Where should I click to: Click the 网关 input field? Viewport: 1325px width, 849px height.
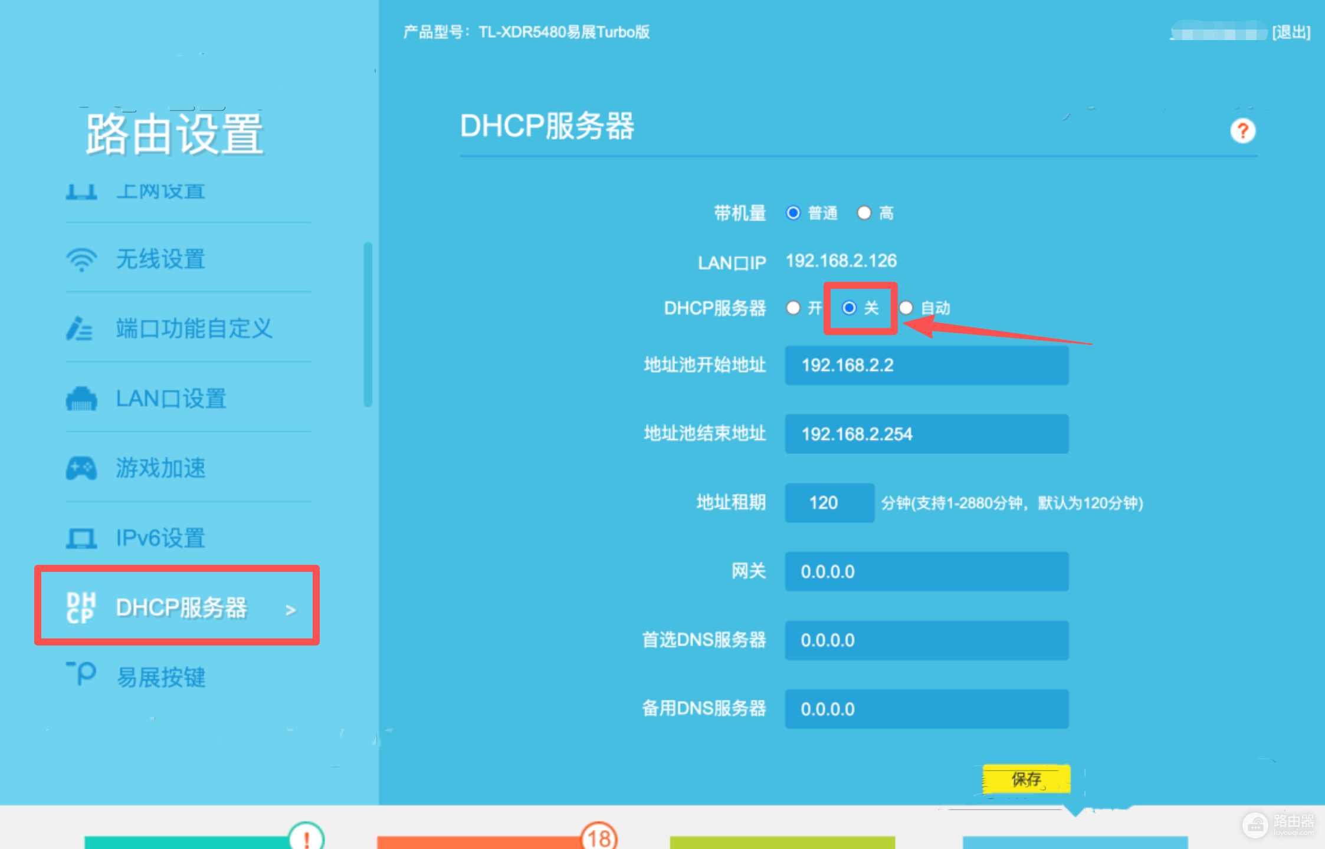tap(927, 571)
